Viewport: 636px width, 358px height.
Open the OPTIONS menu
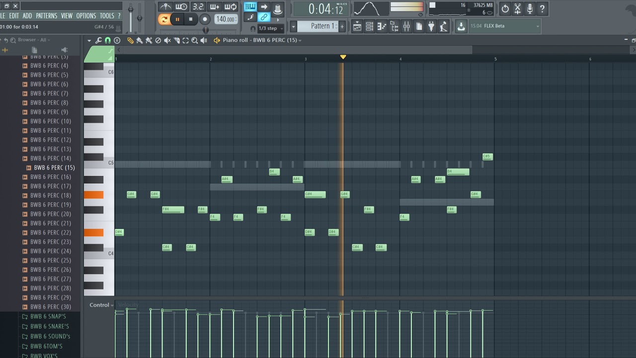tap(86, 16)
